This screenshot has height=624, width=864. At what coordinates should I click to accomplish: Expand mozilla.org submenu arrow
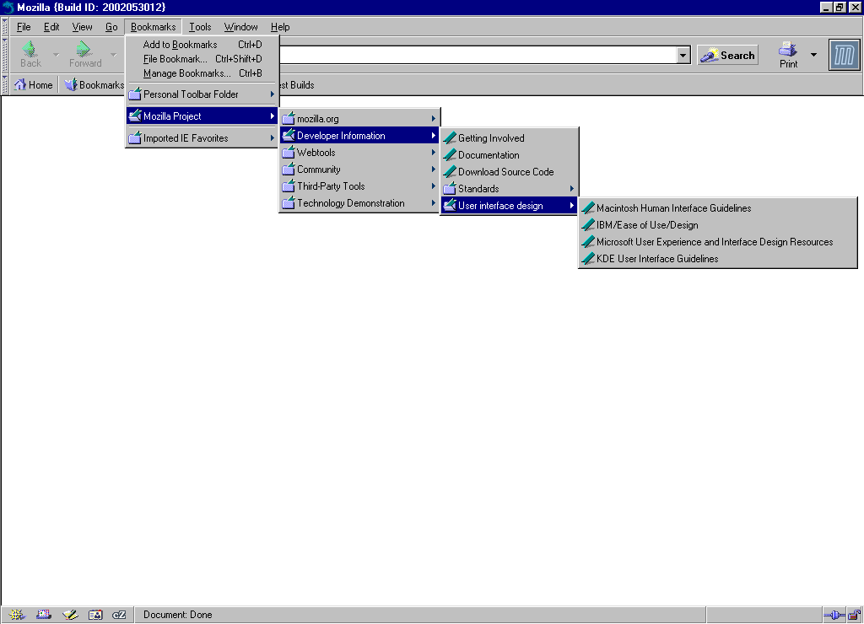tap(434, 118)
